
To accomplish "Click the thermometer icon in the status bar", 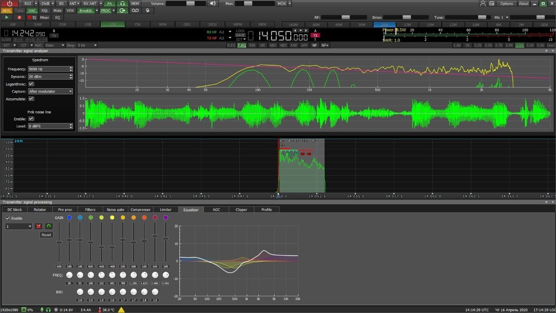I will pyautogui.click(x=100, y=310).
